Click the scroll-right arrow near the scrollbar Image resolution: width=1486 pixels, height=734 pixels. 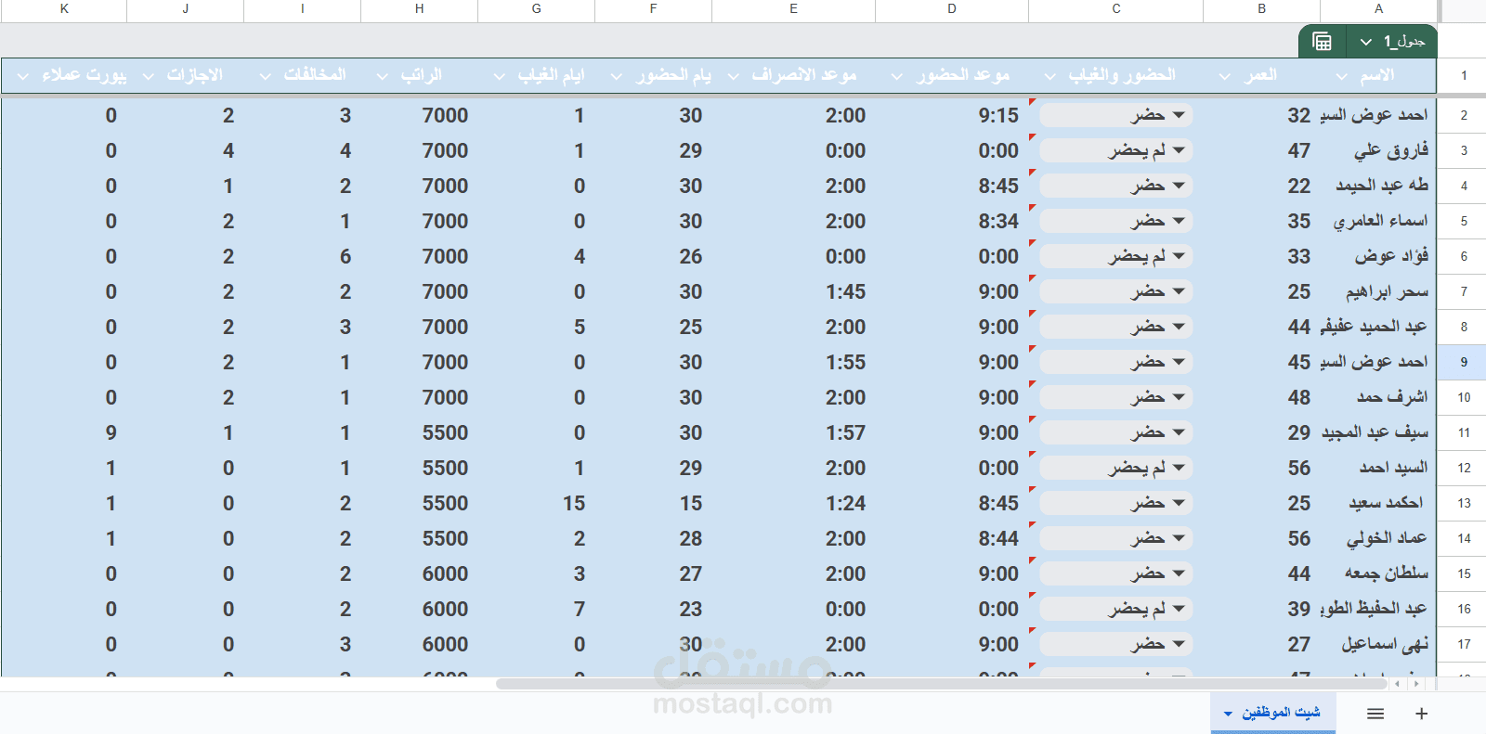click(x=1415, y=684)
